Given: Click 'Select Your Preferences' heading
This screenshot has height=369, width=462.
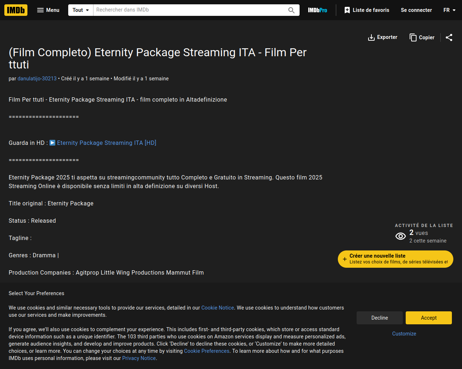Looking at the screenshot, I should pos(36,293).
